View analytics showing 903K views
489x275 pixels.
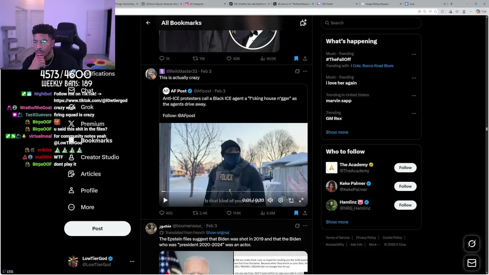pos(268,58)
